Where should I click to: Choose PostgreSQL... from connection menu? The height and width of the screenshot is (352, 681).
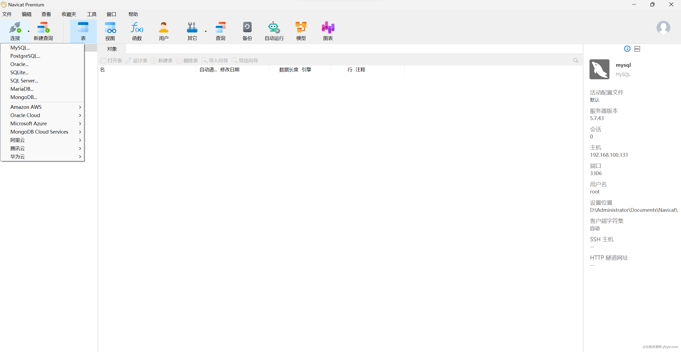pos(42,56)
